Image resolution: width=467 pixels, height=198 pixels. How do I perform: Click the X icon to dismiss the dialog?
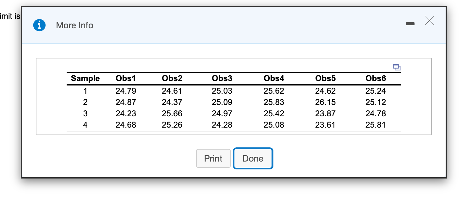(429, 21)
